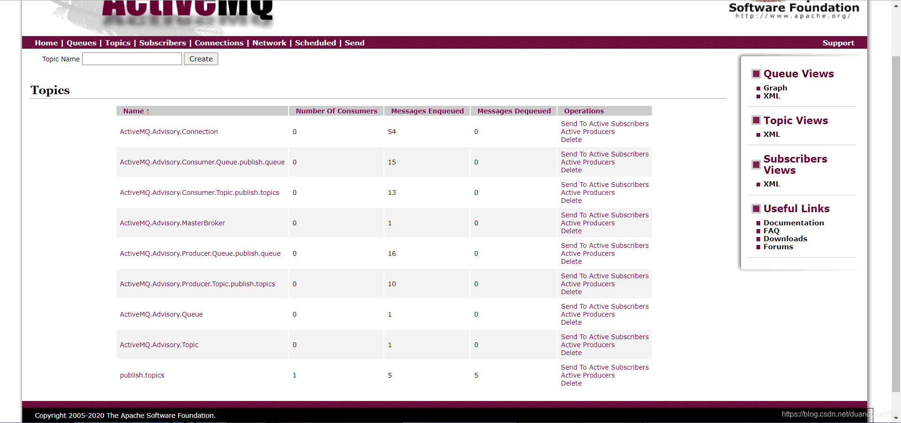Select the Topics page heading
This screenshot has height=423, width=901.
tap(50, 90)
